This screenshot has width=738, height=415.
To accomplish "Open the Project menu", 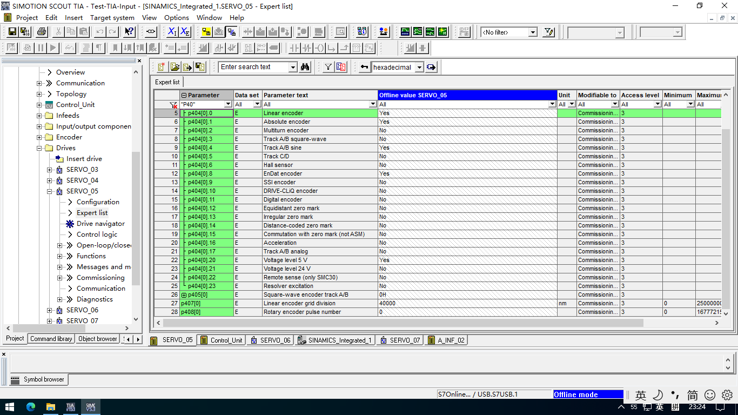I will (x=27, y=17).
